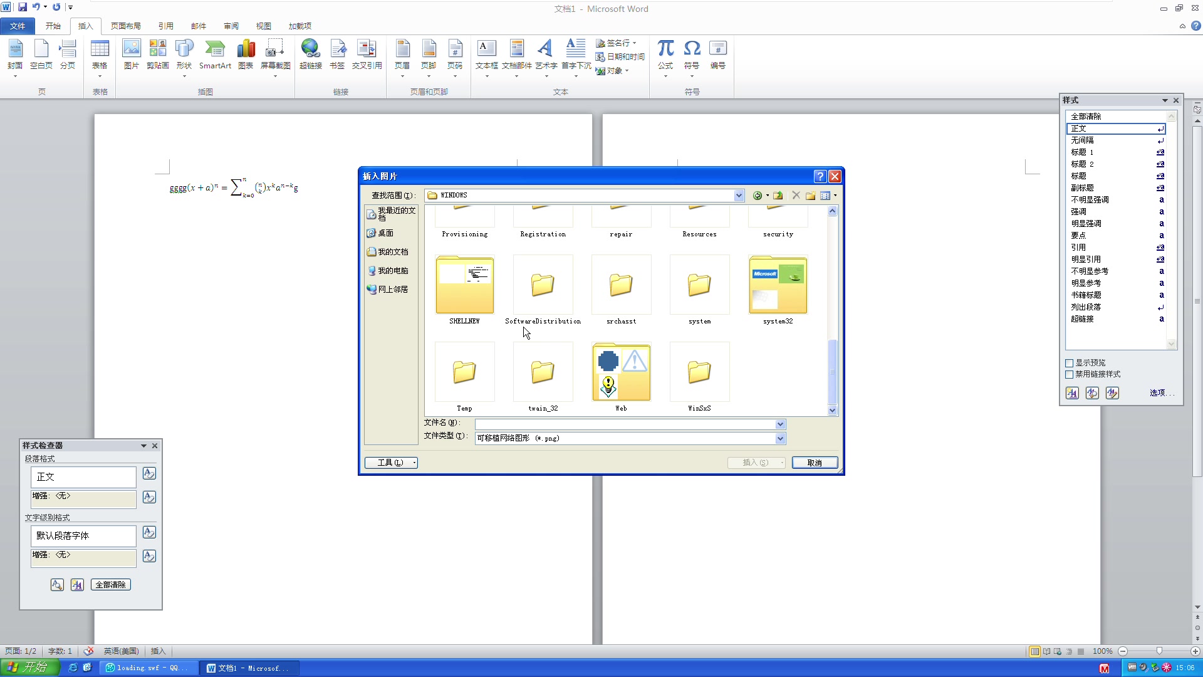
Task: Insert a Blank Page (空白页)
Action: pos(41,55)
